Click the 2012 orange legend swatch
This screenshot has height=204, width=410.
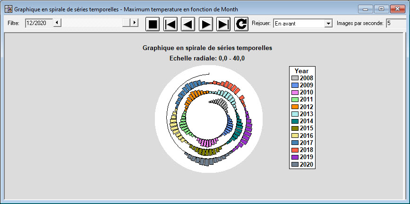(295, 107)
